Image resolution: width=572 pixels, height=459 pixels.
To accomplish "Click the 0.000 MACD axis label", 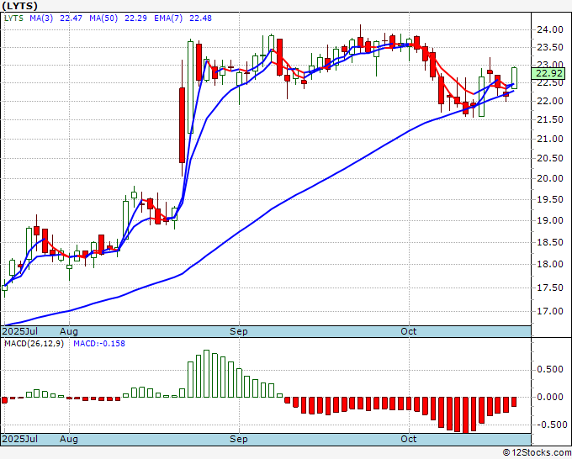I will pyautogui.click(x=550, y=397).
